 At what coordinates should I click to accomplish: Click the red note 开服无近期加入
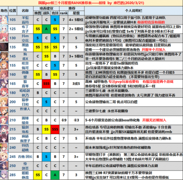pyautogui.click(x=154, y=120)
